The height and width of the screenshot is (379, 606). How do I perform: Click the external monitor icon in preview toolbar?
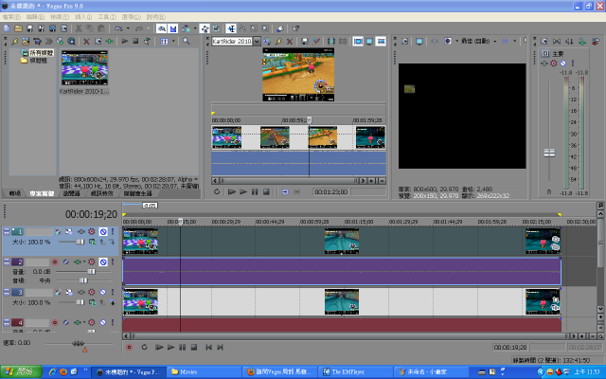click(419, 41)
